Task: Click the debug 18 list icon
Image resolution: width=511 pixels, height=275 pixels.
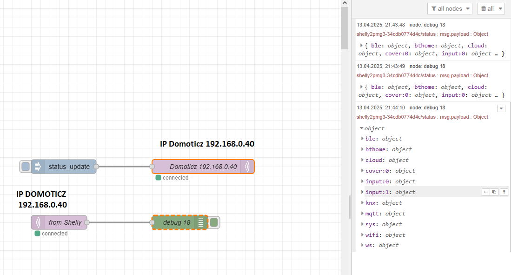Action: [x=201, y=222]
